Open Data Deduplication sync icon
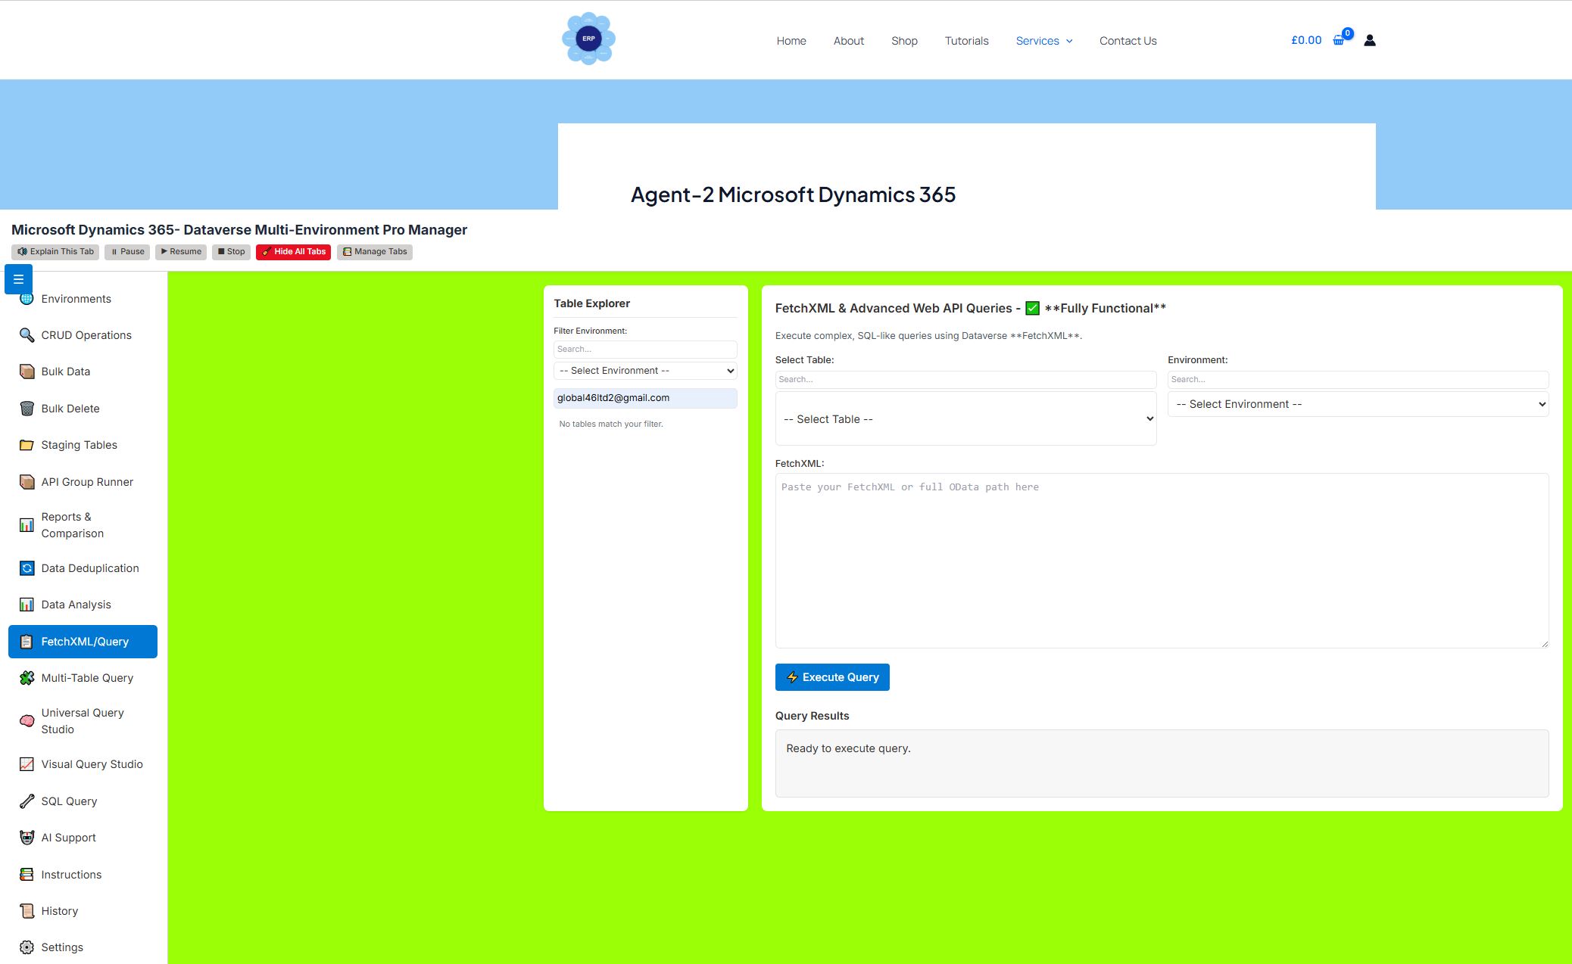This screenshot has height=964, width=1572. coord(27,568)
